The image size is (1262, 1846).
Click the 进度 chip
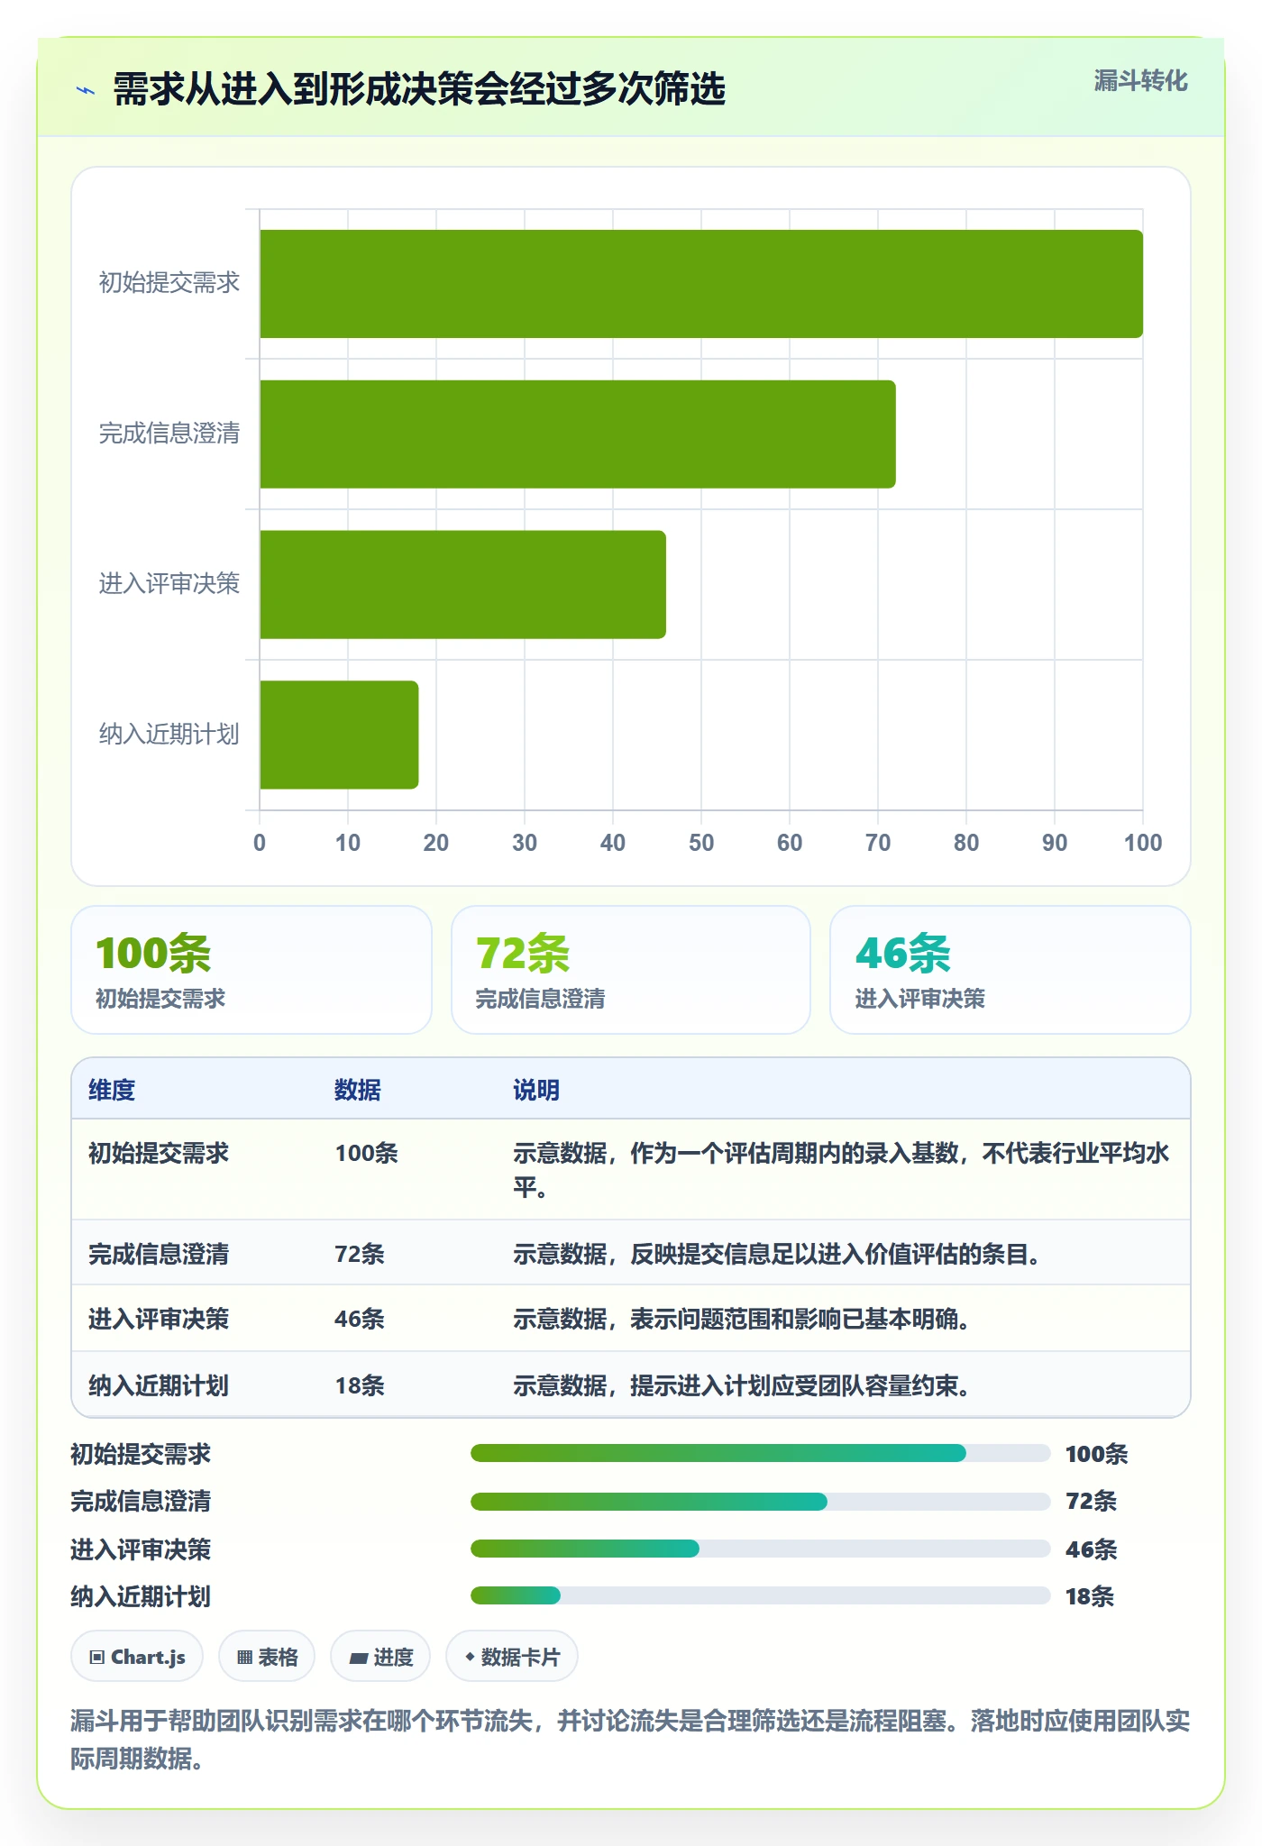(380, 1657)
